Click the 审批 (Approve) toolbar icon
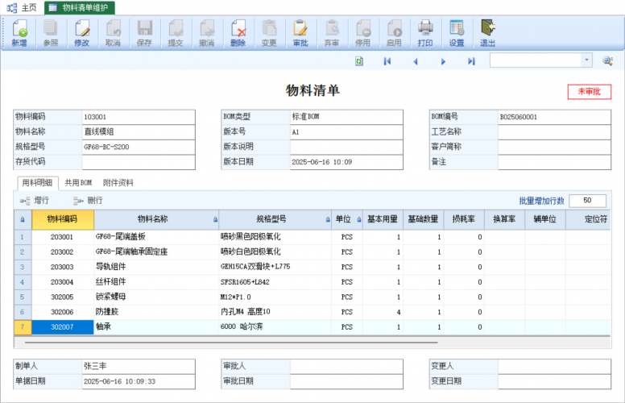The height and width of the screenshot is (403, 625). [x=300, y=32]
